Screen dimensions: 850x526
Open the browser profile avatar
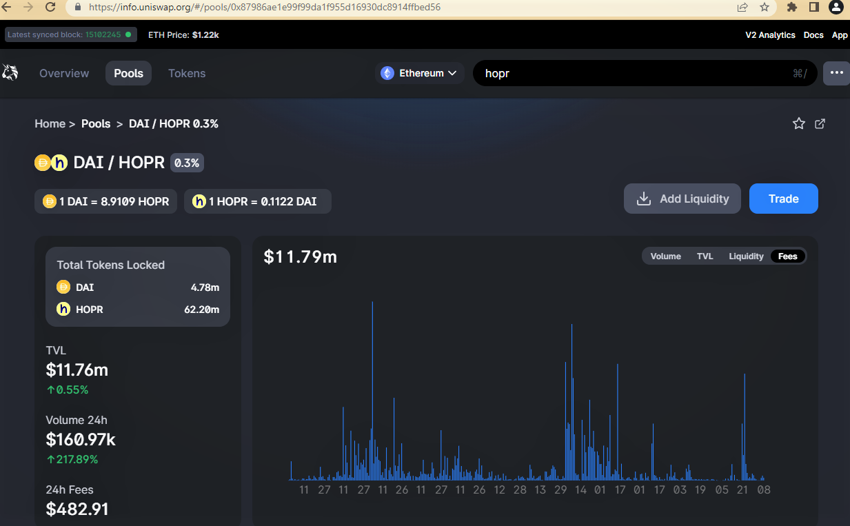[836, 7]
